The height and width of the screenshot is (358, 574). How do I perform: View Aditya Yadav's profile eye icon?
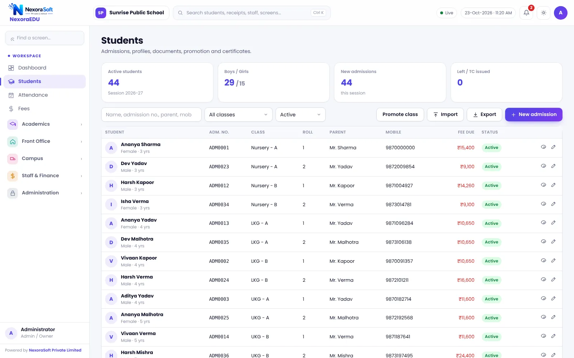tap(544, 299)
